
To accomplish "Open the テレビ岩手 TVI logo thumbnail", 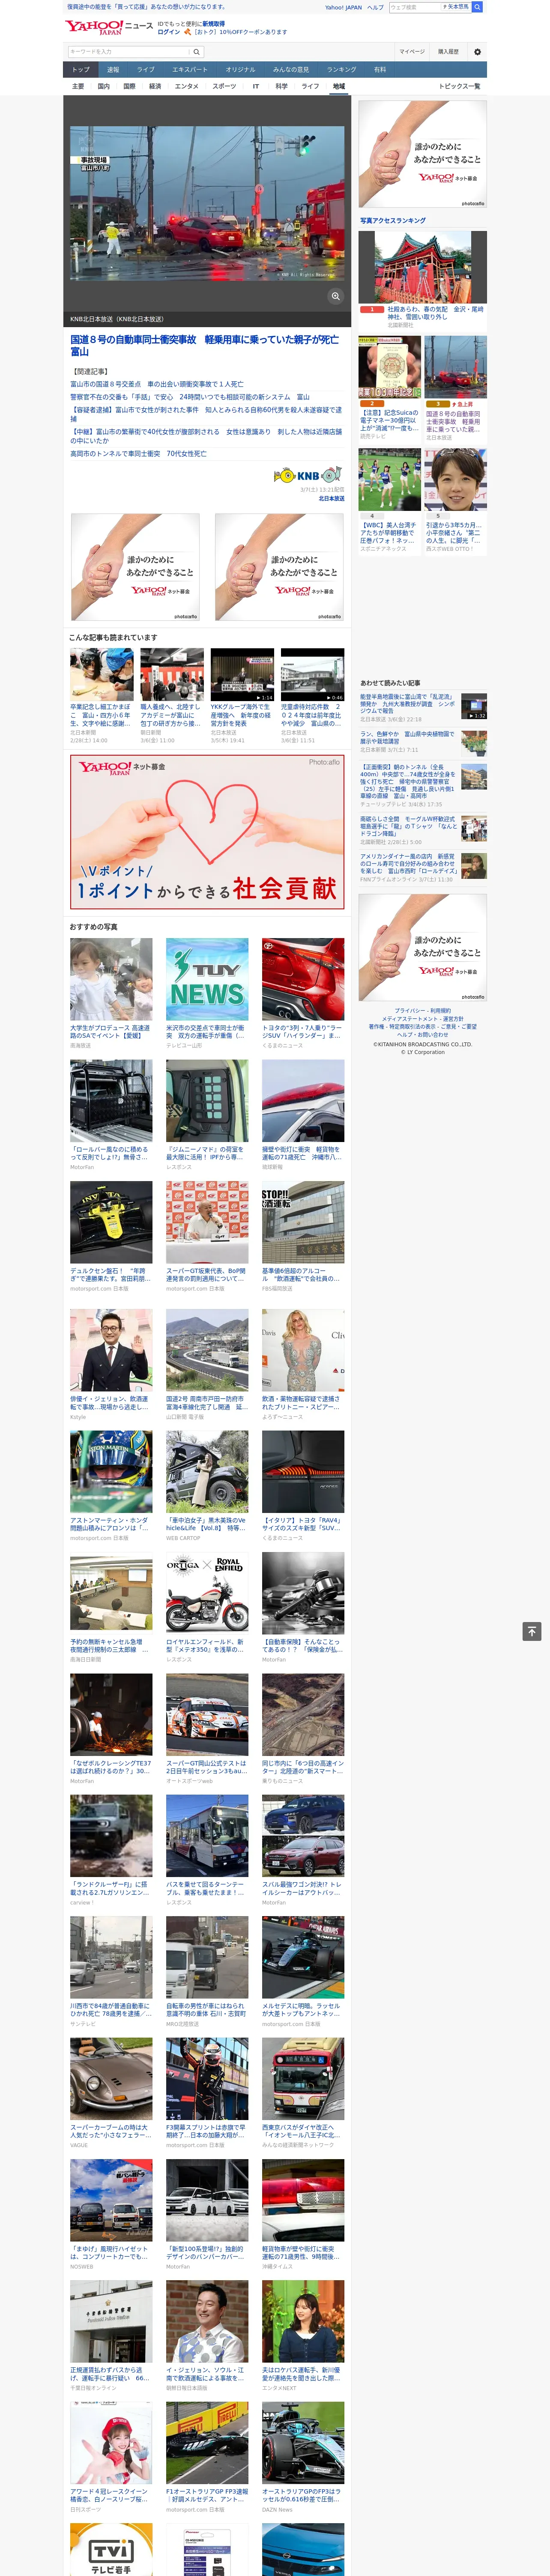I will coord(111,2549).
